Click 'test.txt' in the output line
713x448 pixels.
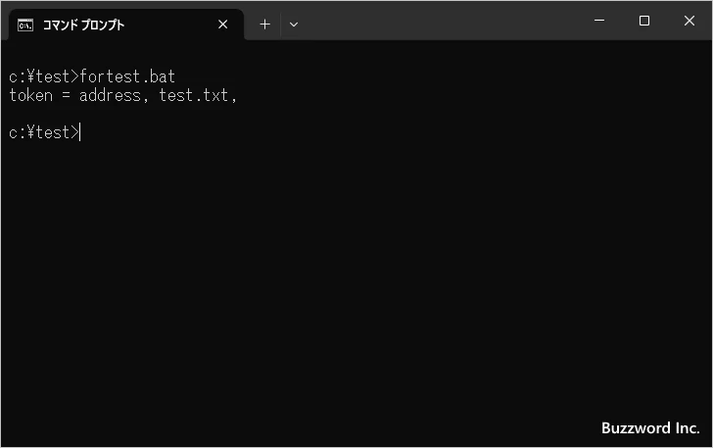pos(194,95)
